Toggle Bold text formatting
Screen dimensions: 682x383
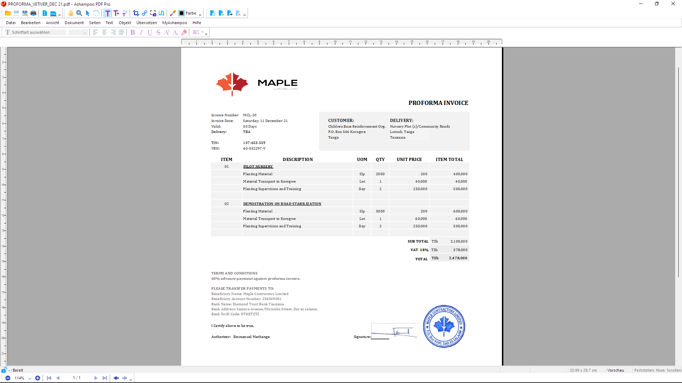click(x=132, y=32)
